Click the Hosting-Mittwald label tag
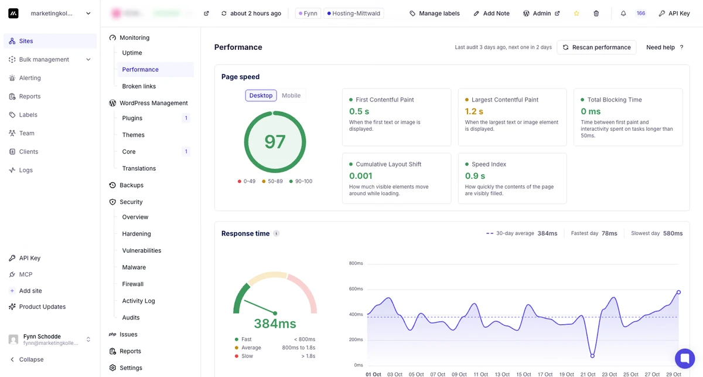 [354, 13]
